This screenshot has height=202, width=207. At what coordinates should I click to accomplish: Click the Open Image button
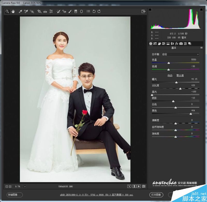(x=156, y=195)
